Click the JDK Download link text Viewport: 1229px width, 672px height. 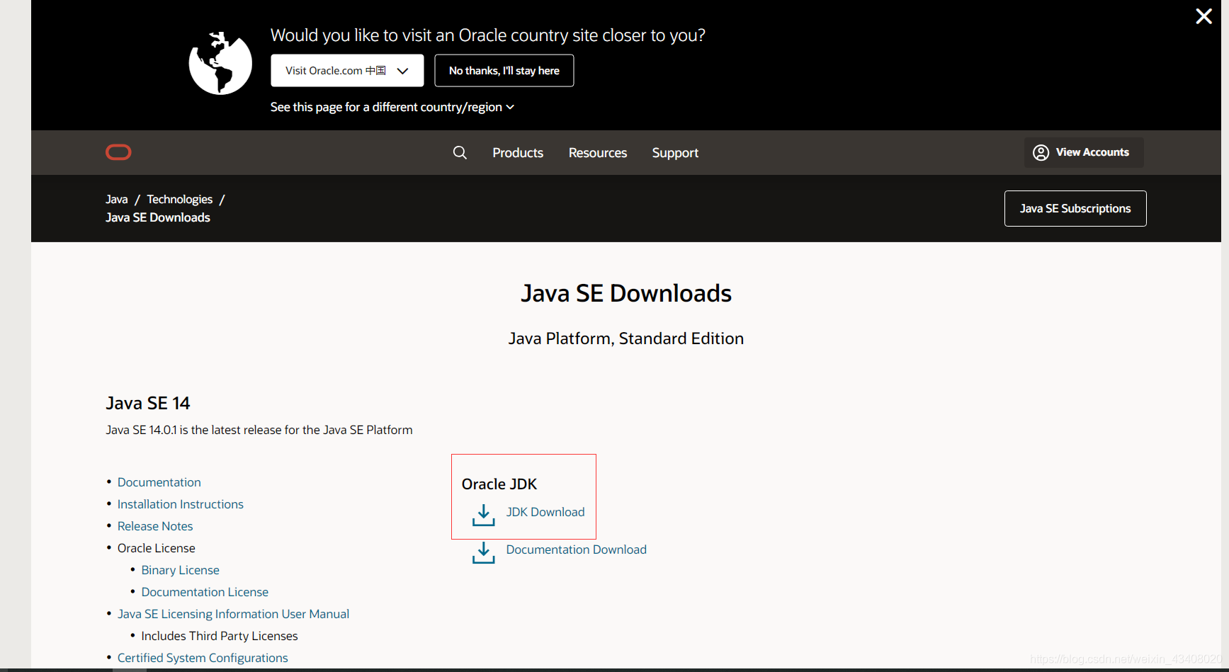click(545, 512)
